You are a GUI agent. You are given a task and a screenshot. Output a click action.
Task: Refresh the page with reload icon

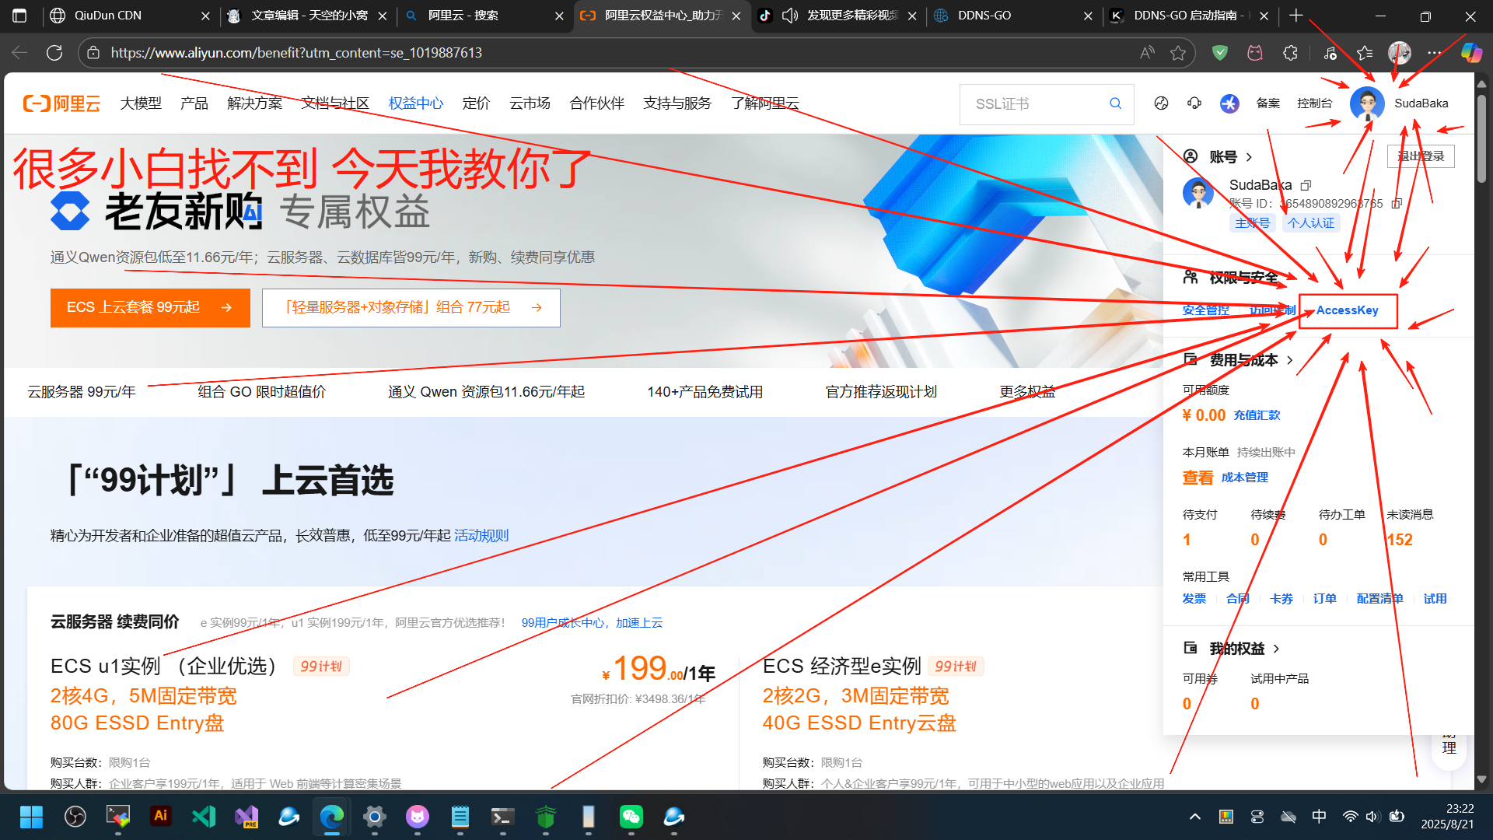(54, 53)
